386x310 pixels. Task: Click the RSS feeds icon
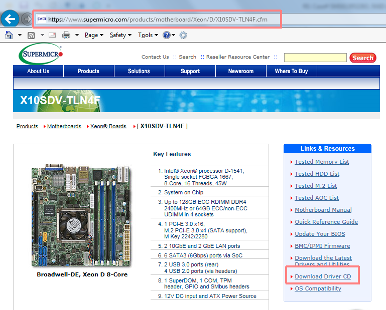click(x=31, y=36)
